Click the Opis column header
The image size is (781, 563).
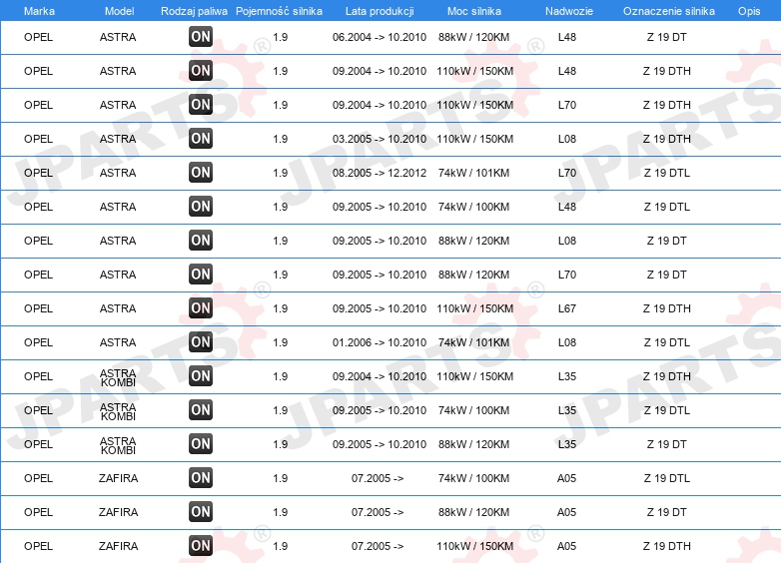(x=749, y=11)
